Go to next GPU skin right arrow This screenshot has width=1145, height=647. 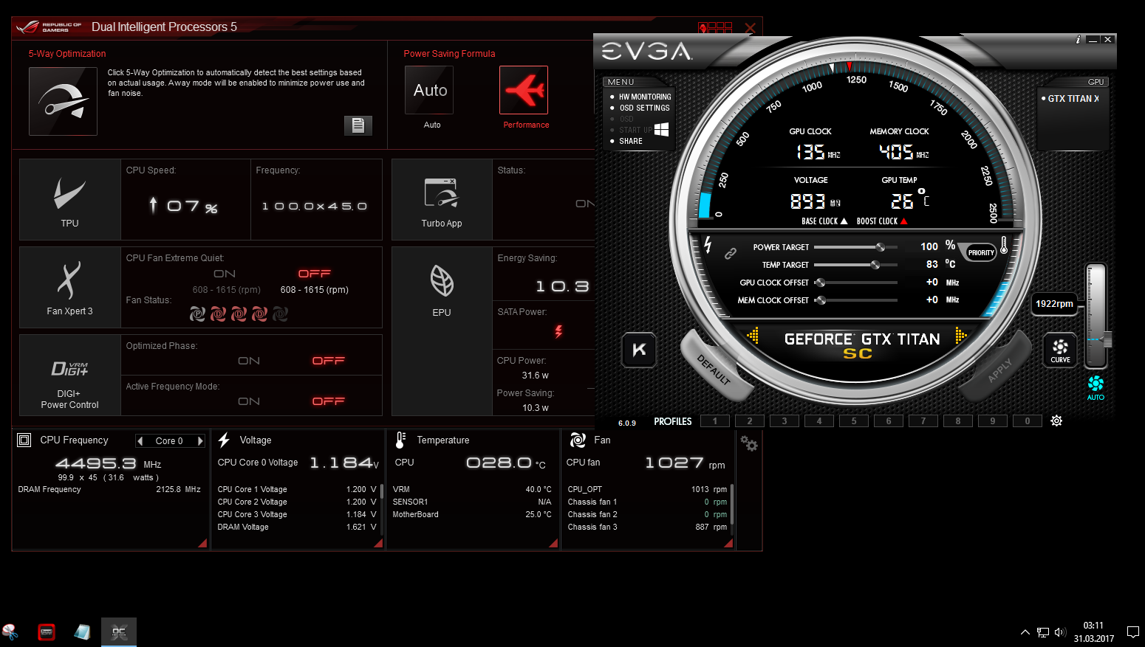(x=960, y=335)
